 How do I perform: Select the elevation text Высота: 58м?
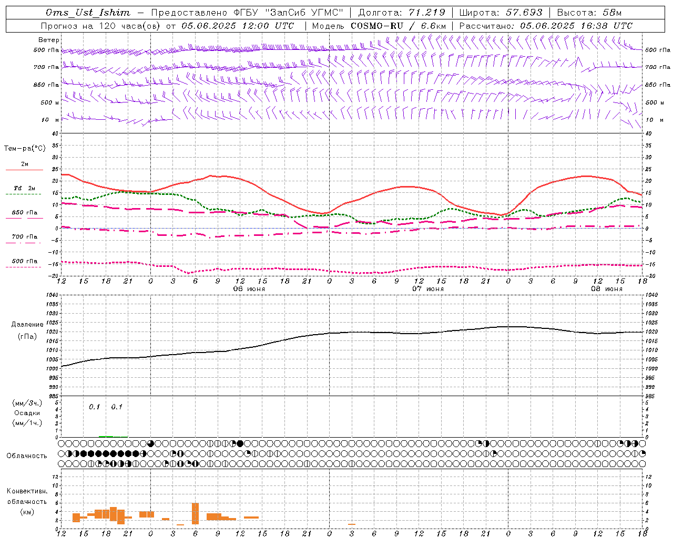589,13
